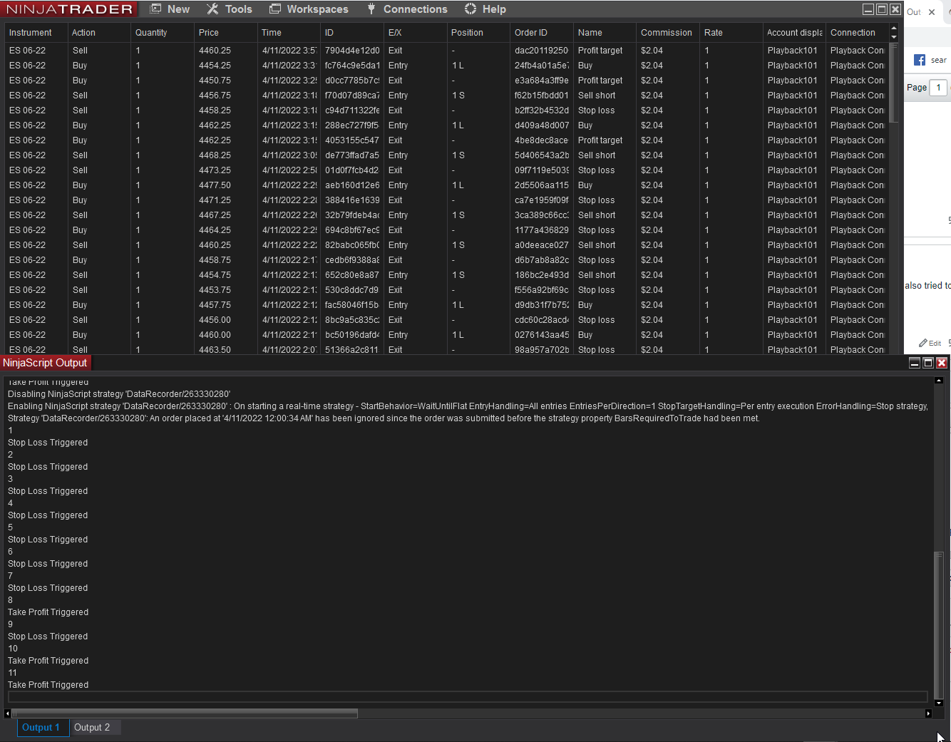Image resolution: width=951 pixels, height=742 pixels.
Task: Click the Tools wrench icon
Action: coord(212,9)
